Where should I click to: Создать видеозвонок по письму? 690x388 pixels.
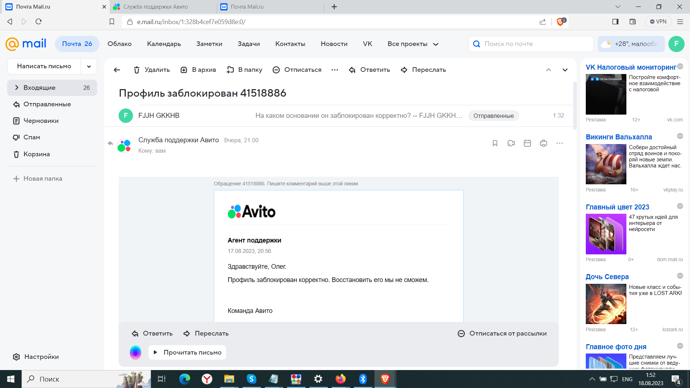click(511, 143)
